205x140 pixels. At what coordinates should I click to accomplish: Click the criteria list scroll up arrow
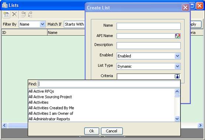[x=177, y=91]
